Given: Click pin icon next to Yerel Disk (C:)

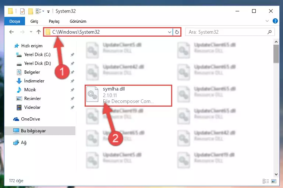Looking at the screenshot, I should [x=72, y=55].
